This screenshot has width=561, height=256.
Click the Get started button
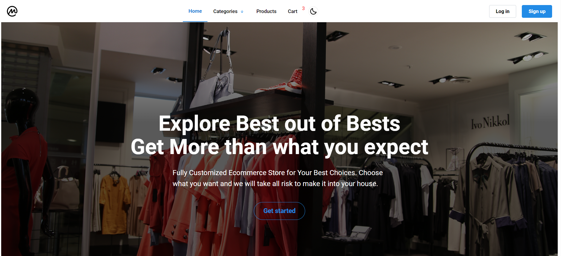279,211
